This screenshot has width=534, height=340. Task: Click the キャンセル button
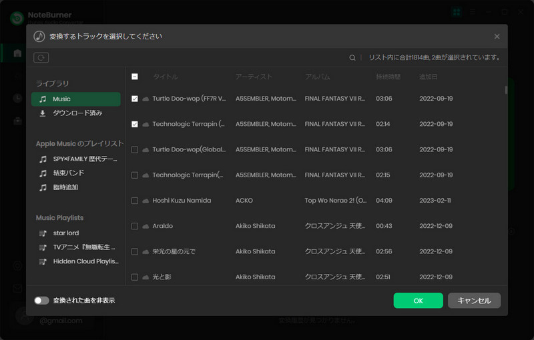pos(474,301)
